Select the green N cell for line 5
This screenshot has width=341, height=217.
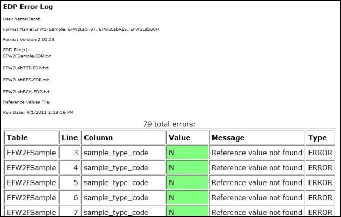pos(187,183)
